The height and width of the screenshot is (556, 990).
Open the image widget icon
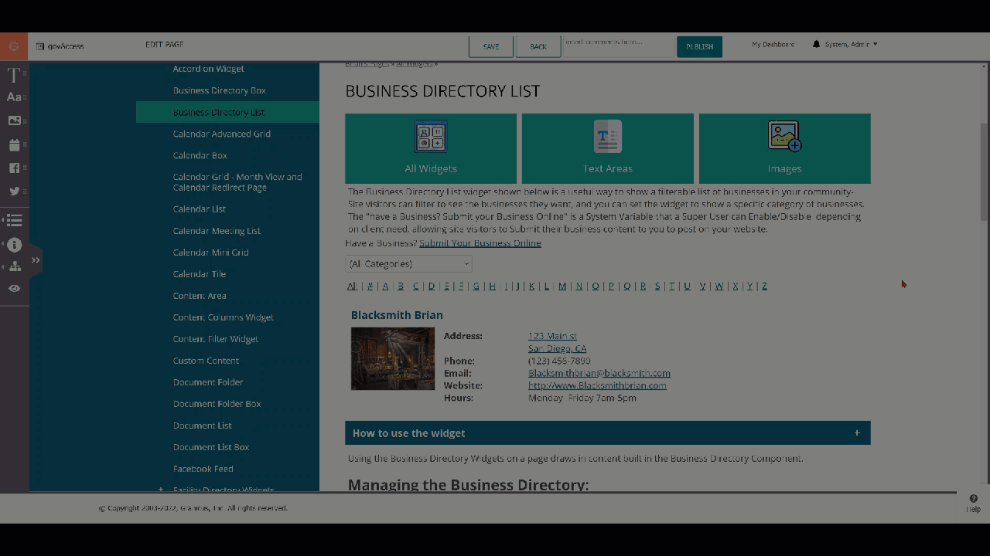tap(13, 120)
